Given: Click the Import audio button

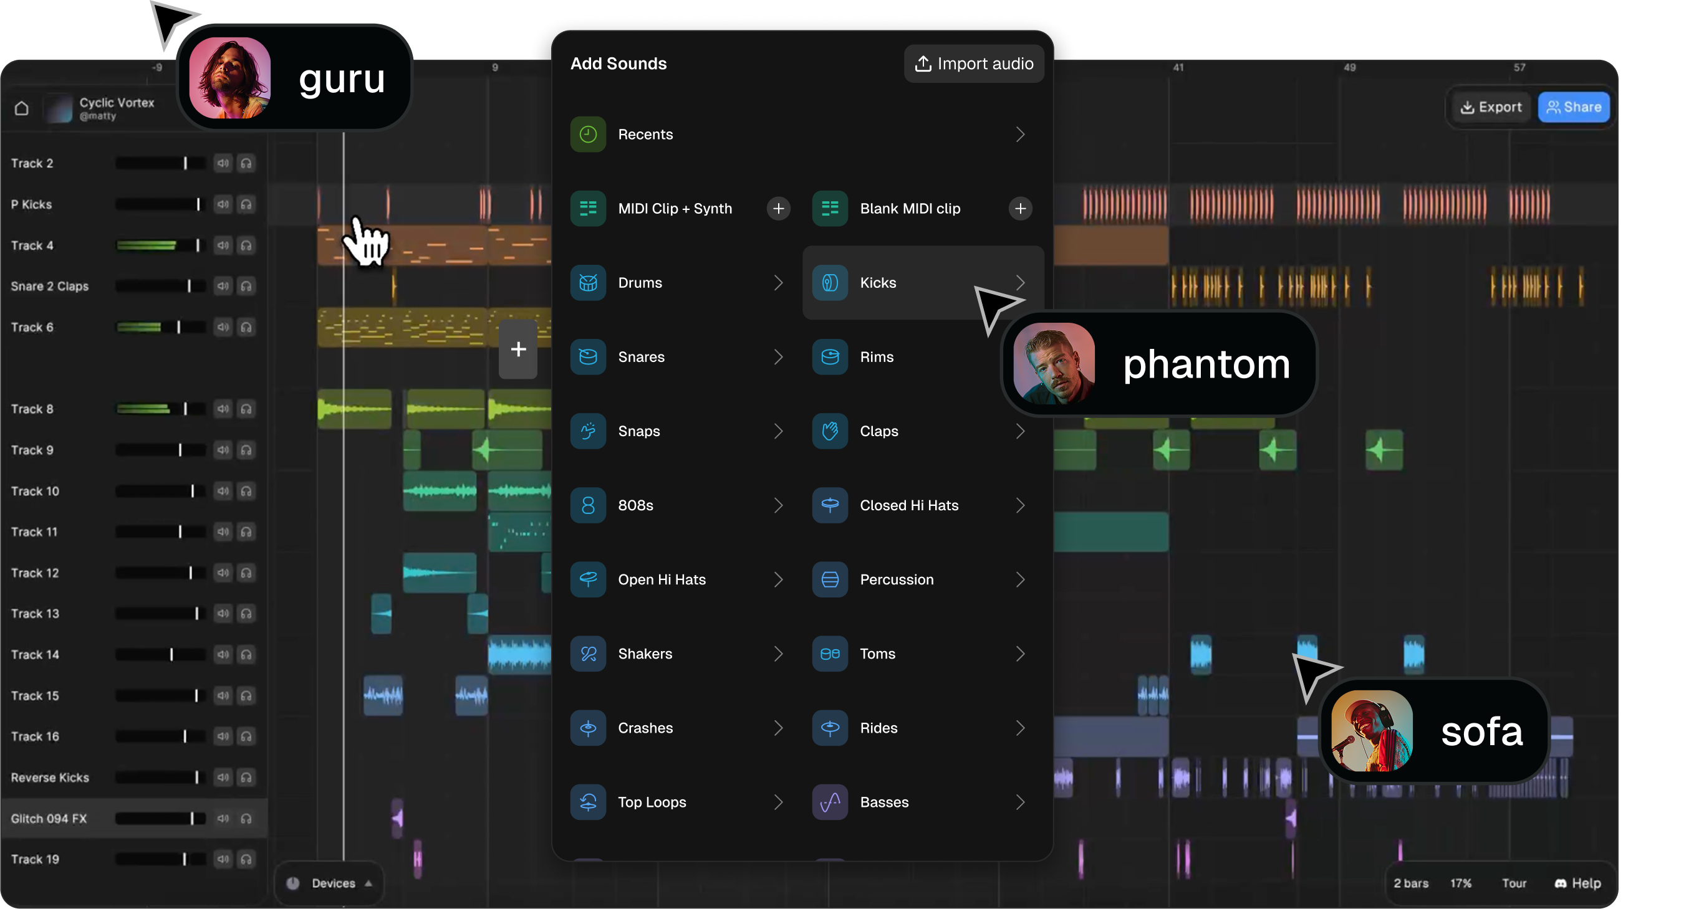Looking at the screenshot, I should (x=974, y=64).
